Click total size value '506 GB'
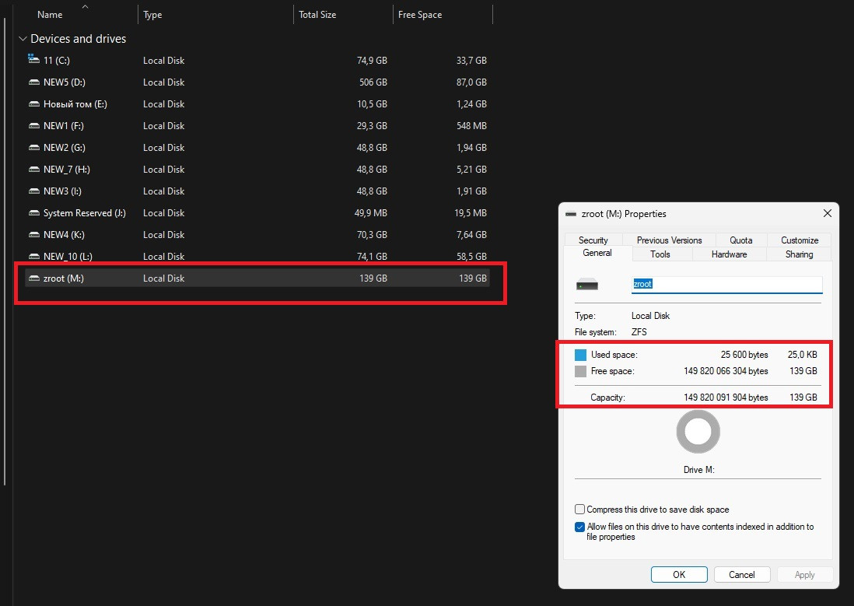 click(x=373, y=82)
